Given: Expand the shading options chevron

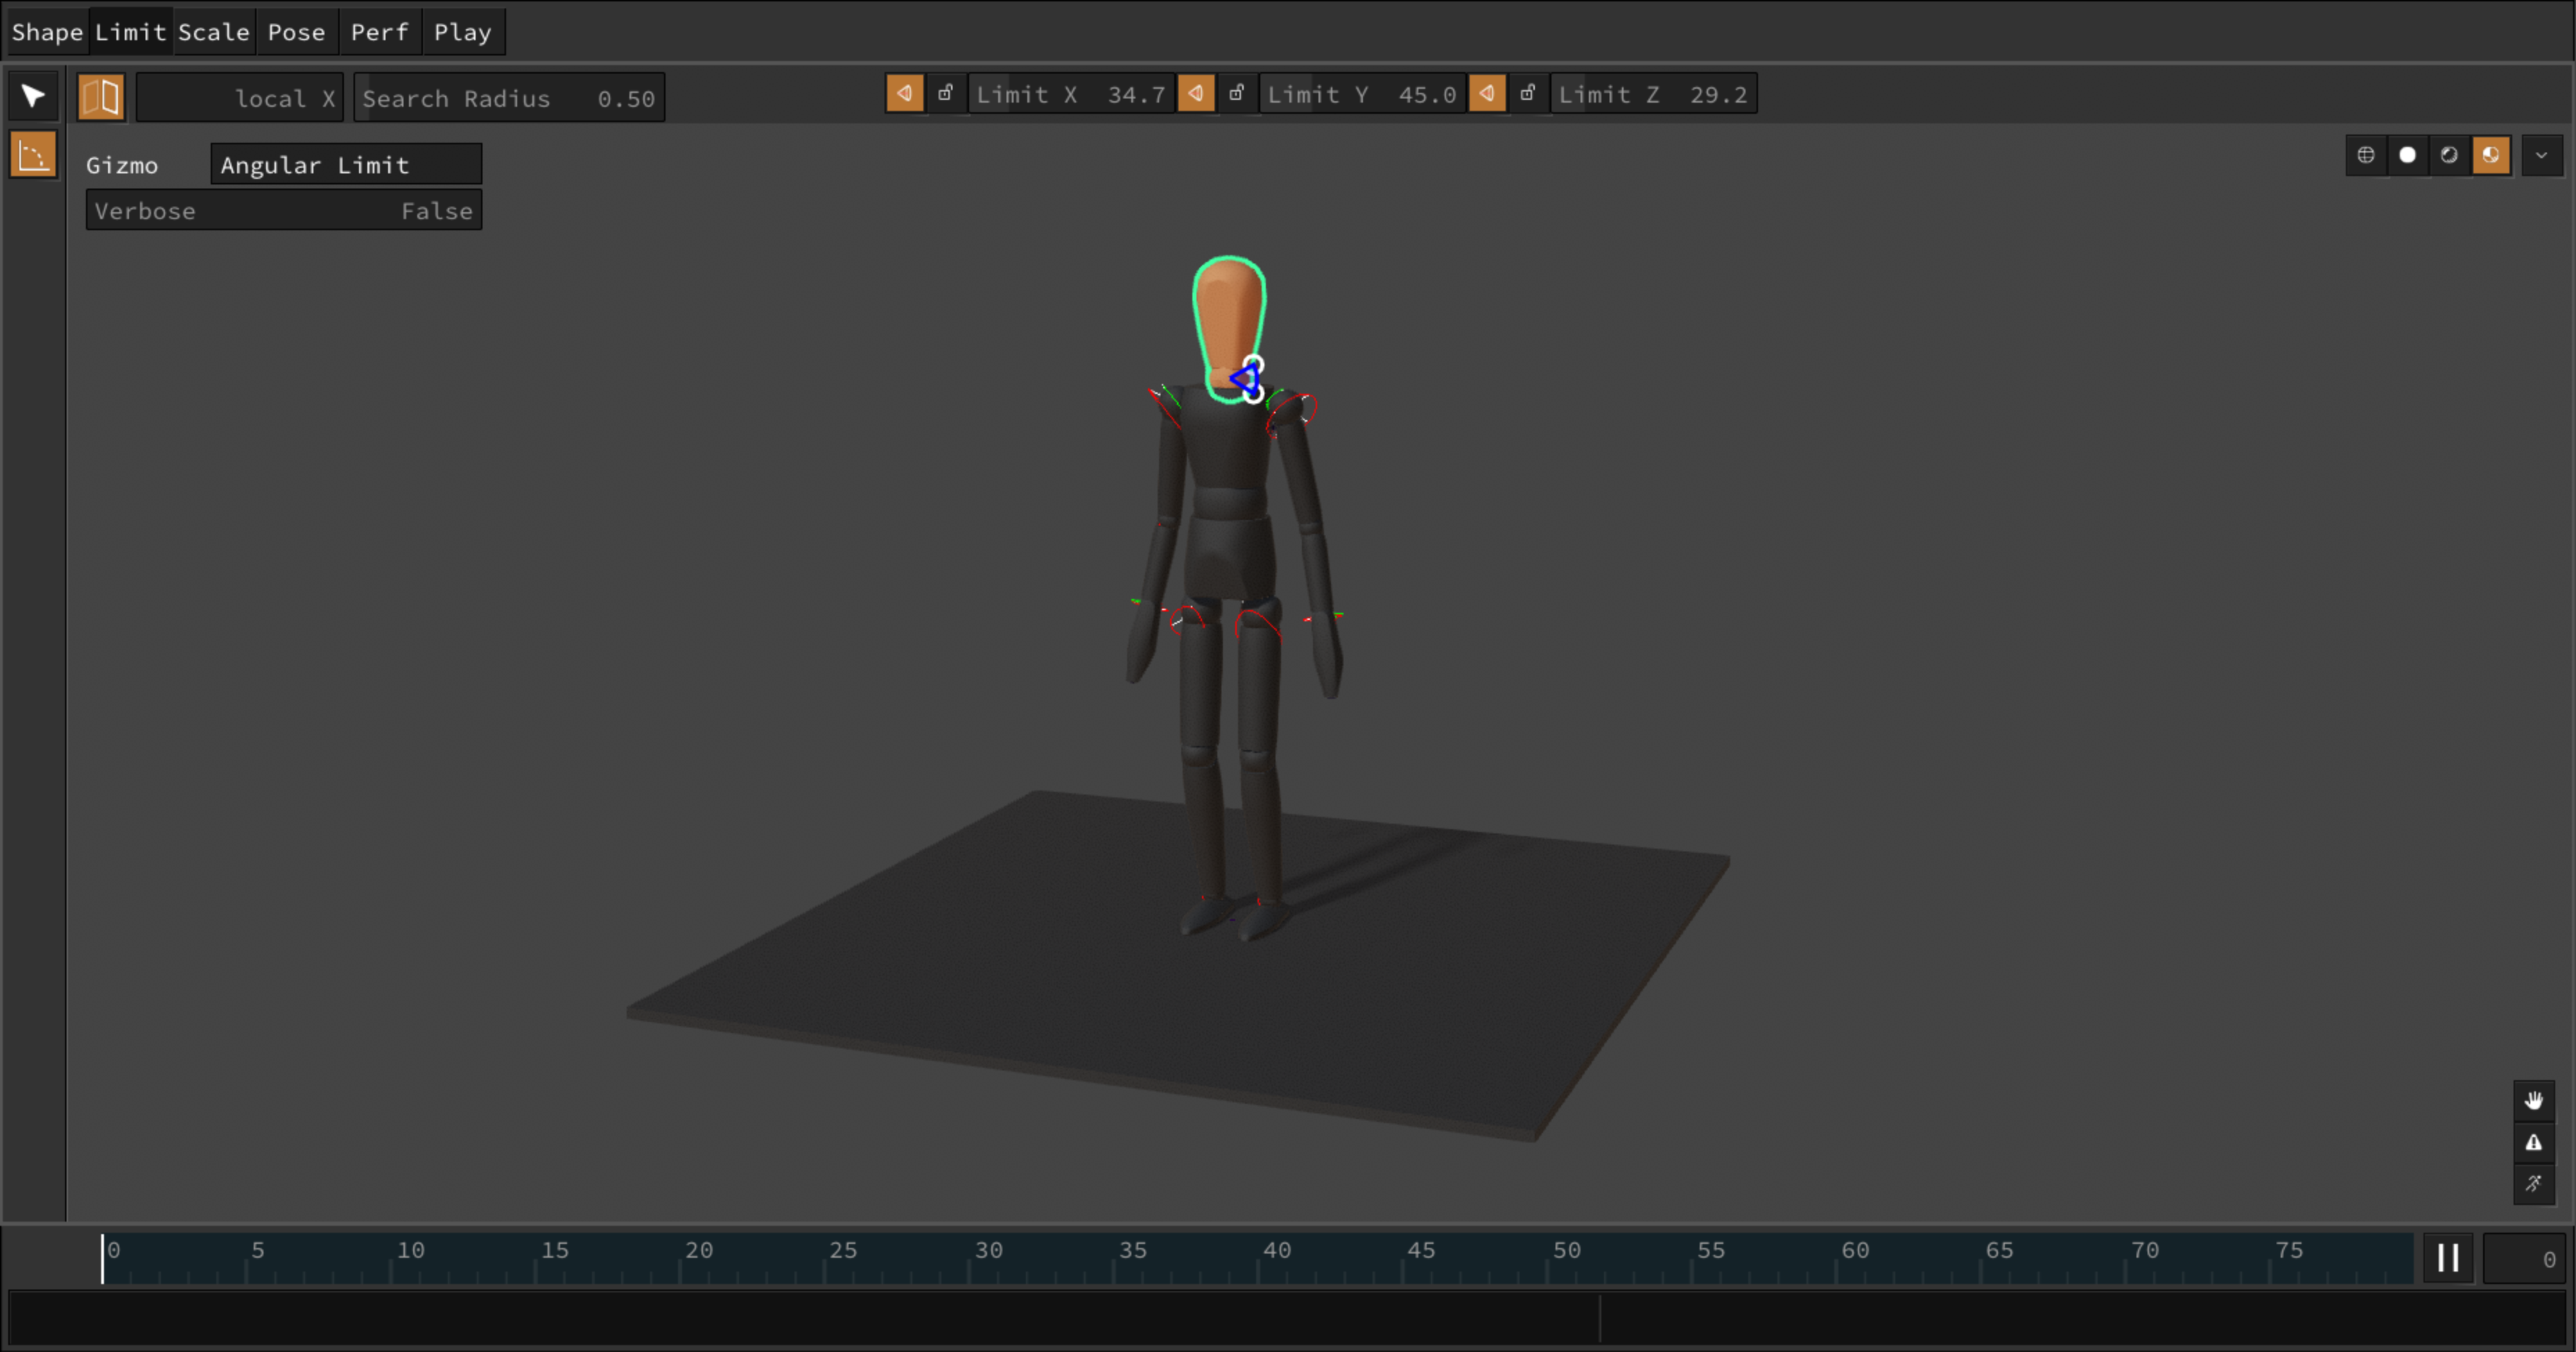Looking at the screenshot, I should (x=2541, y=155).
